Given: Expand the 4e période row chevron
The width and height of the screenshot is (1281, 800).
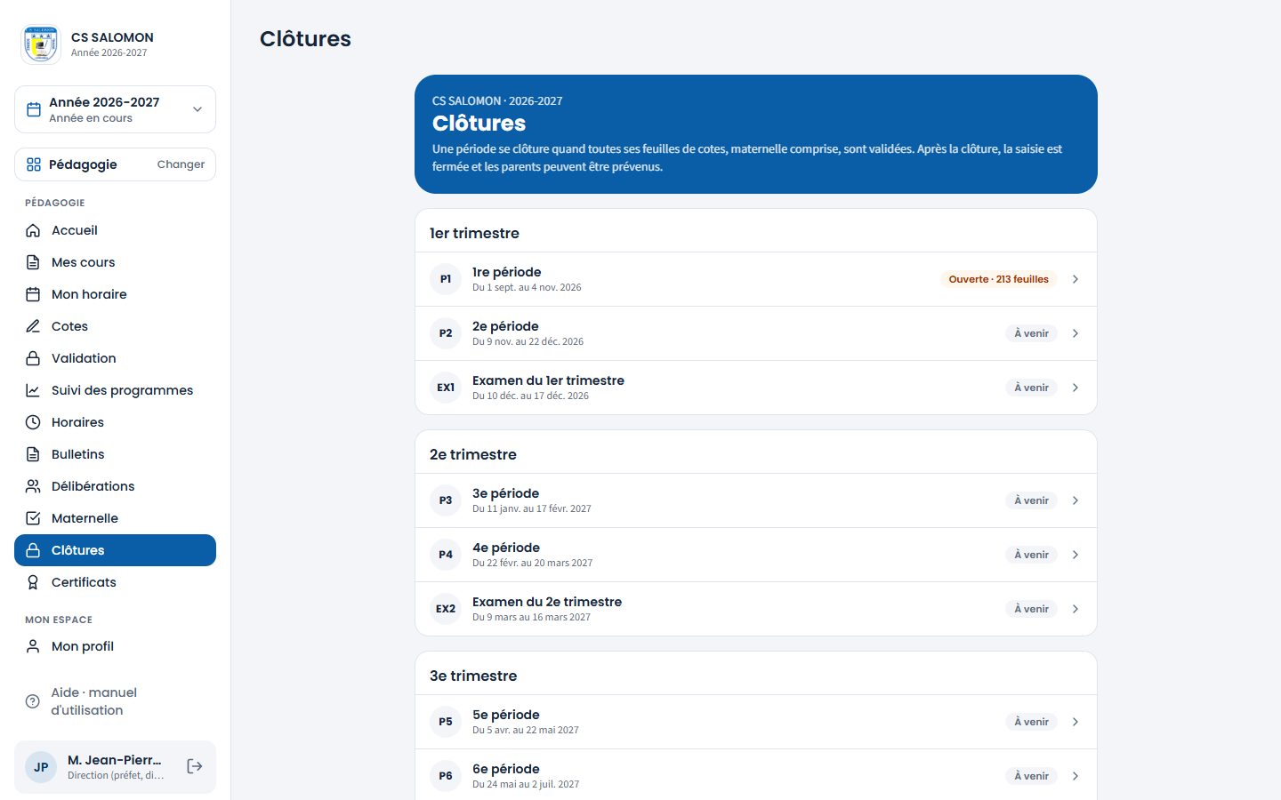Looking at the screenshot, I should [x=1076, y=555].
